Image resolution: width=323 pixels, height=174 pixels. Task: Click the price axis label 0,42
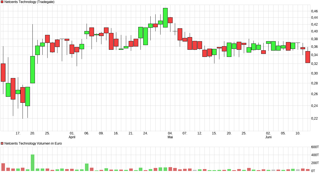(314, 24)
